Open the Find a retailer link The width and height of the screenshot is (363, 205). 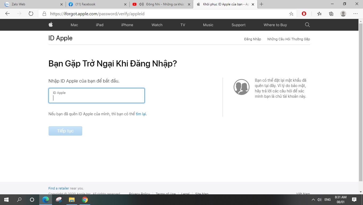tap(59, 188)
